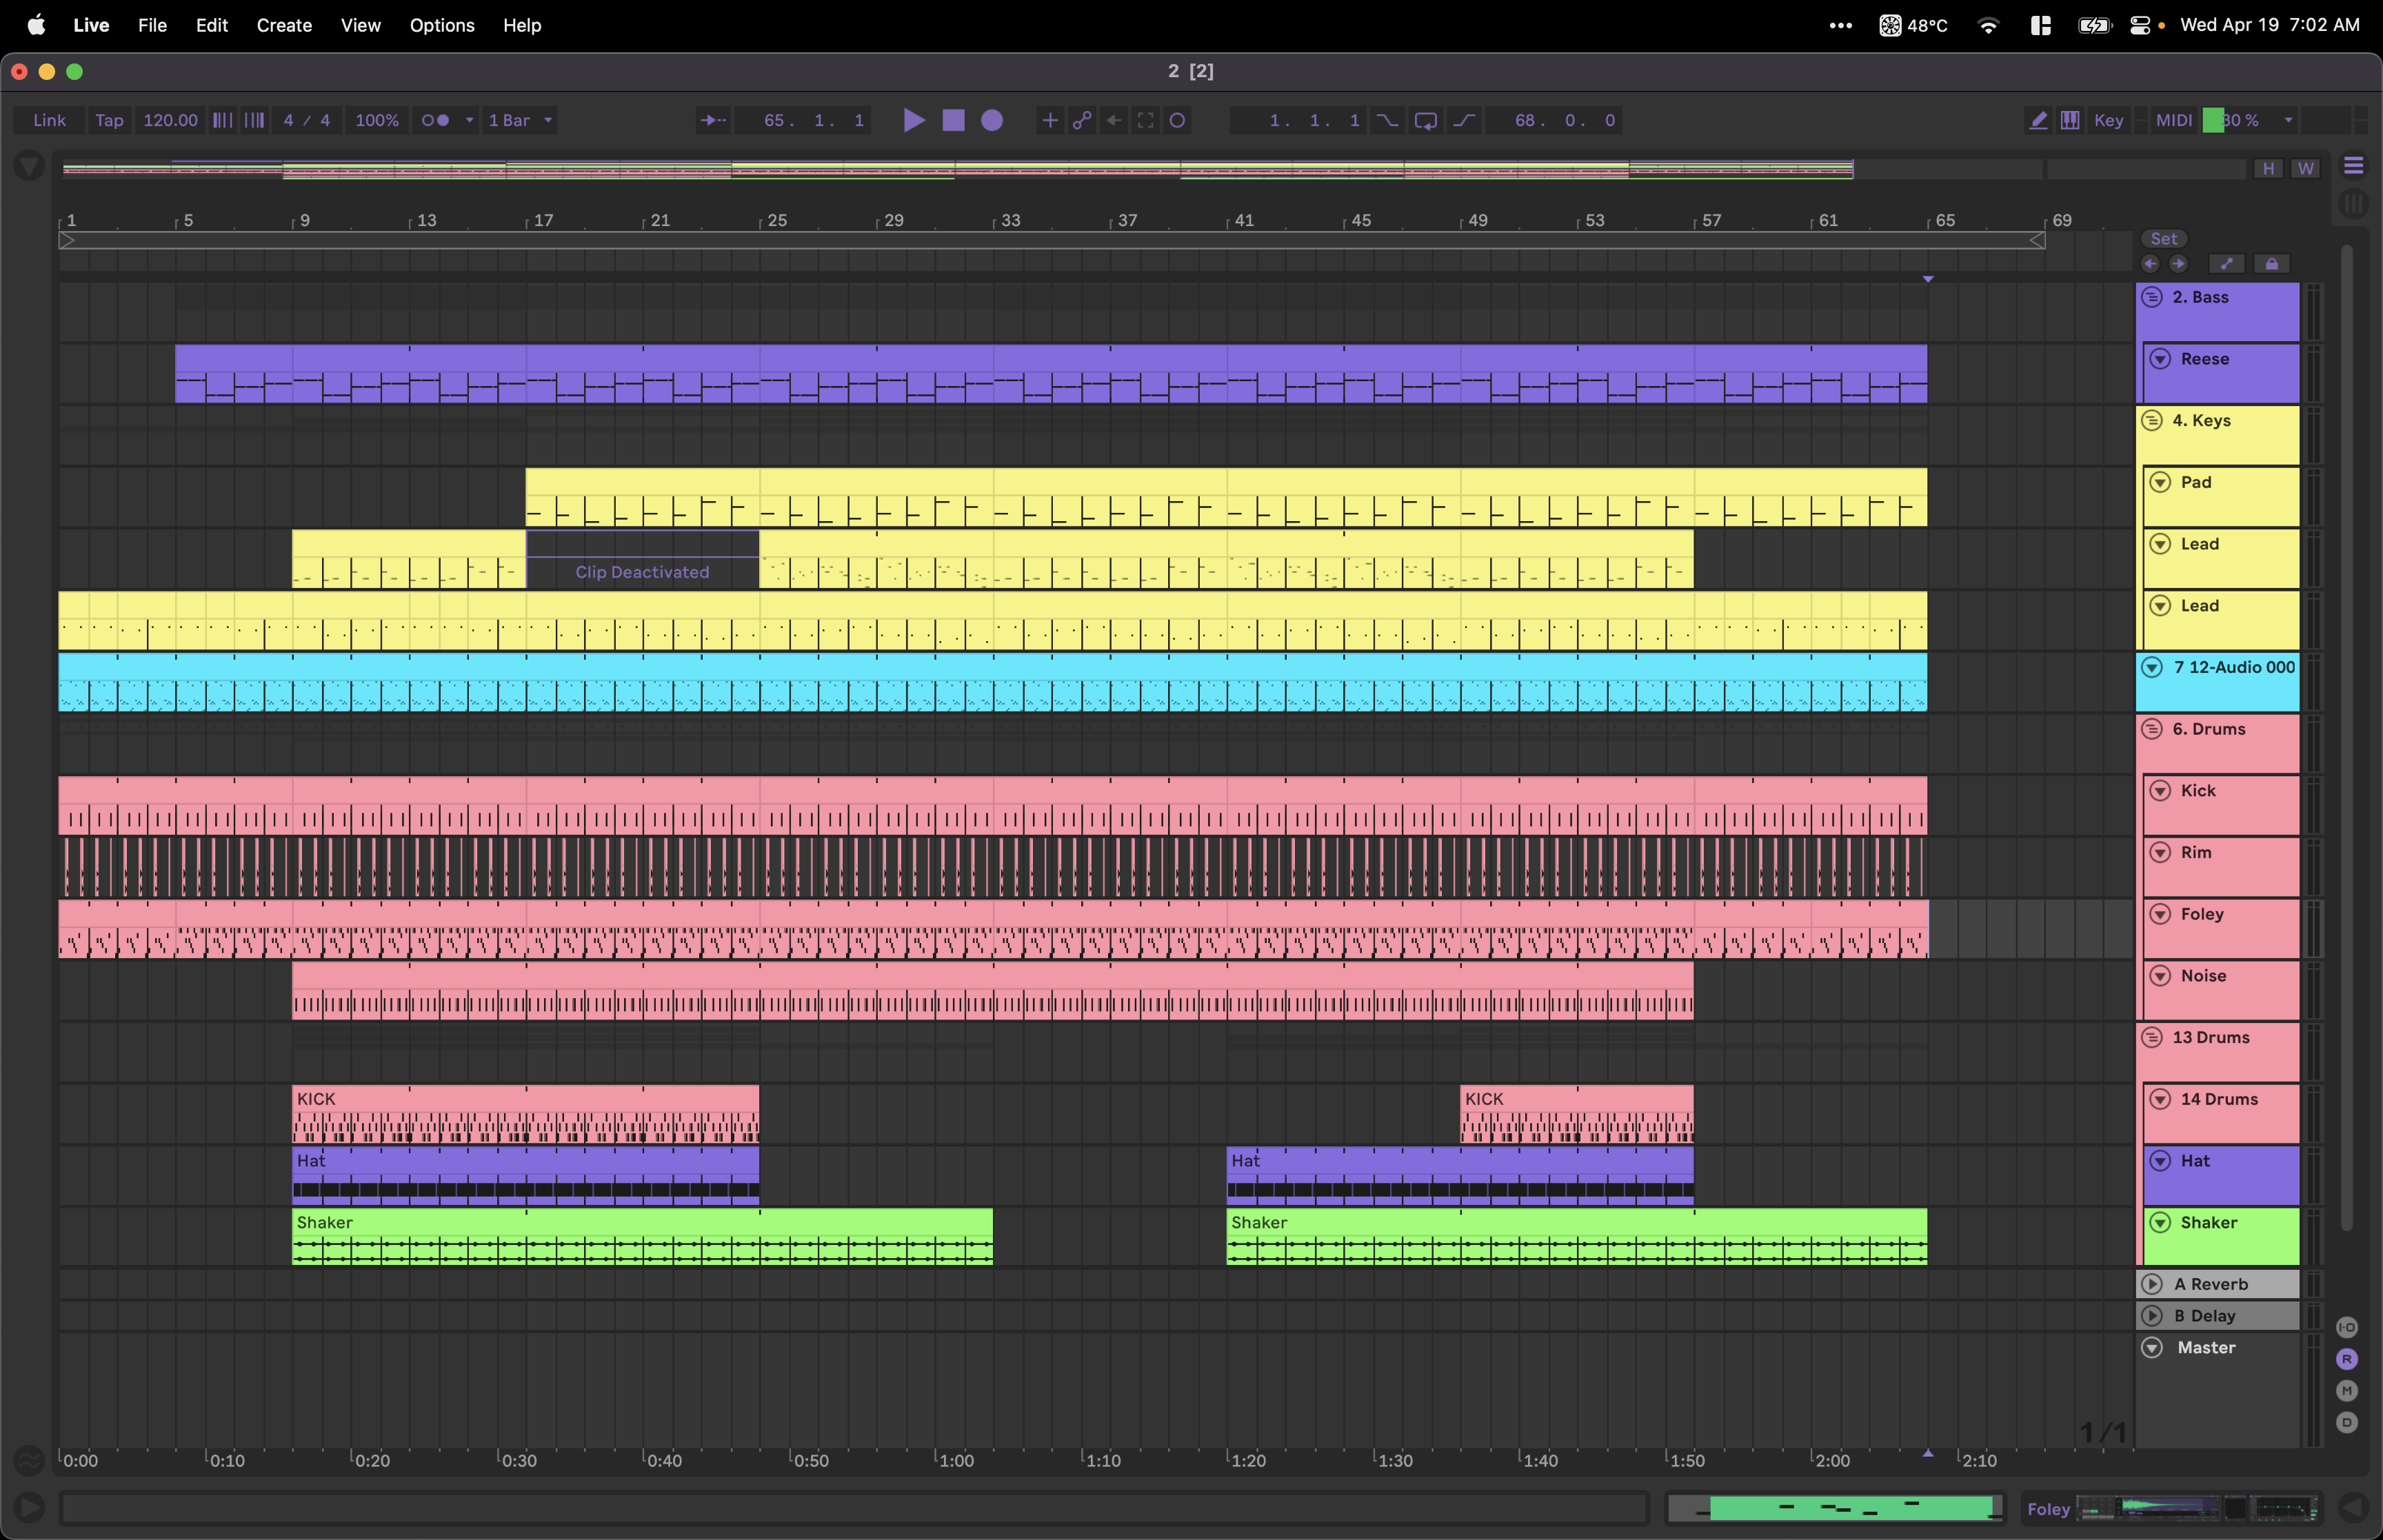Toggle the Info View button bottom-left
2383x1540 pixels.
(x=29, y=1507)
